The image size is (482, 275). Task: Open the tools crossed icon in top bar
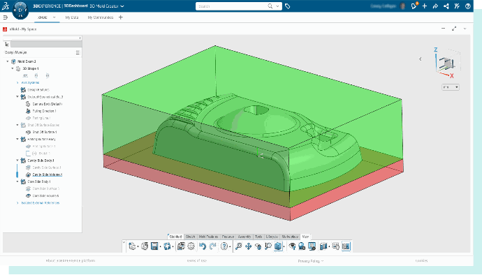tap(457, 6)
